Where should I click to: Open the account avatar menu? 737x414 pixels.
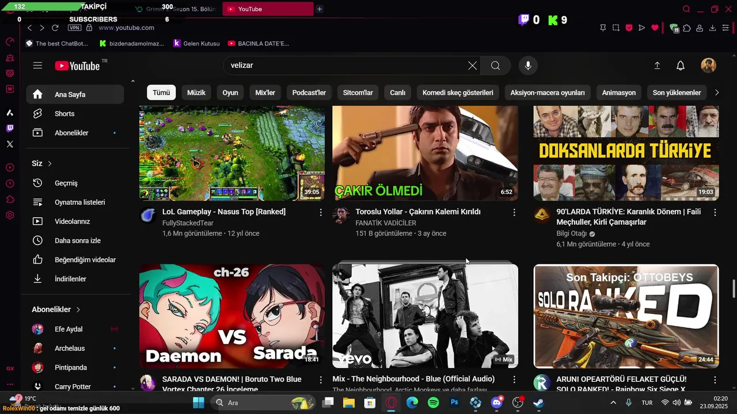click(x=708, y=66)
